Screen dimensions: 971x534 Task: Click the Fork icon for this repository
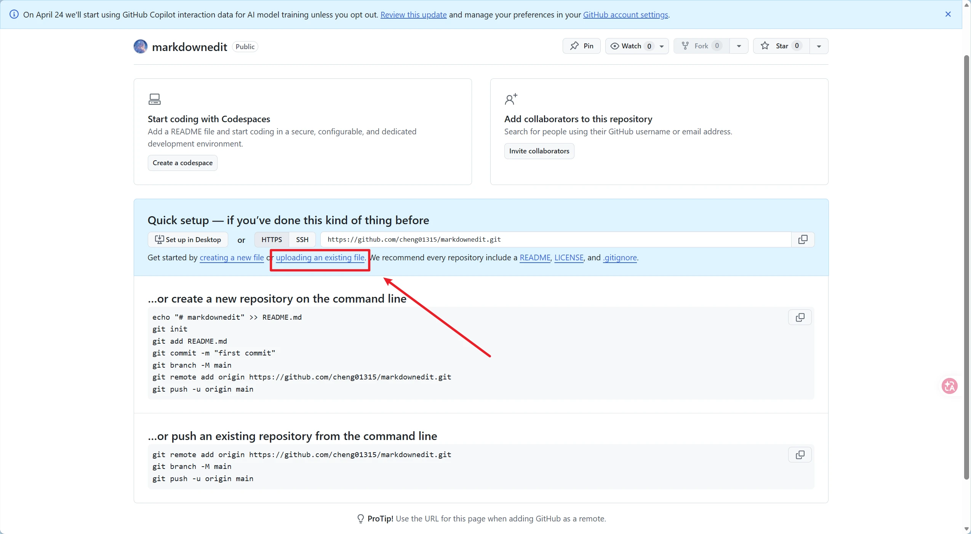tap(685, 46)
